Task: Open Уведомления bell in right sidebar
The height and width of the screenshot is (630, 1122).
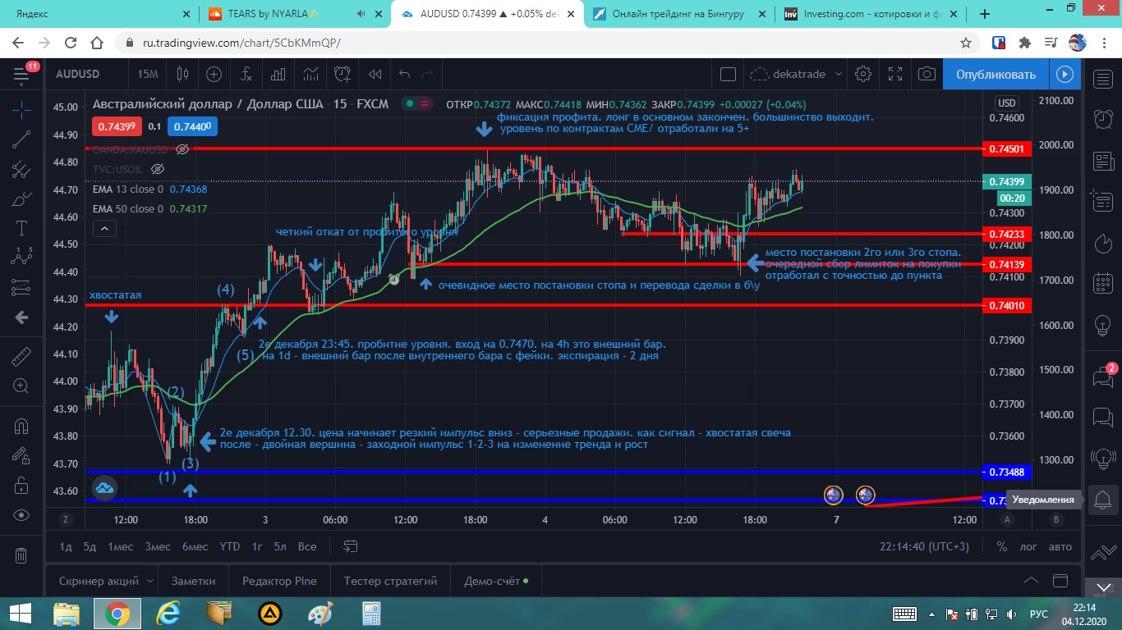Action: (x=1102, y=500)
